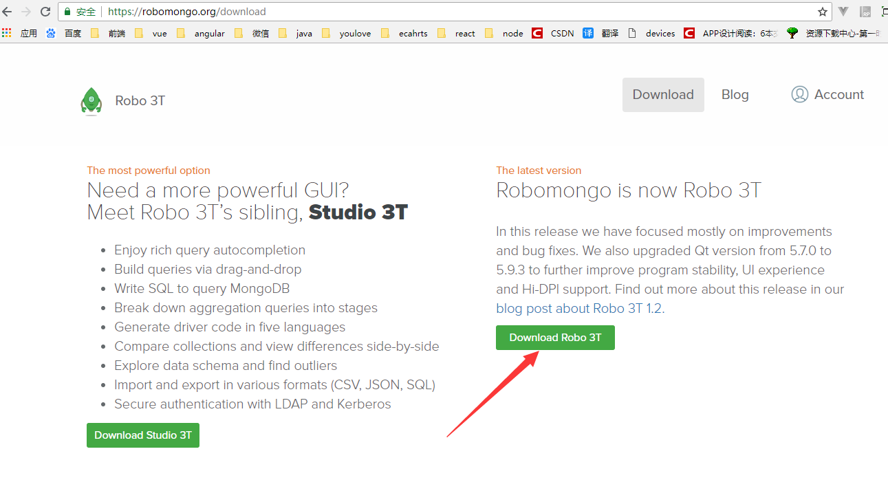Screen dimensions: 888x480
Task: Click the Robo 3T site name
Action: [x=140, y=101]
